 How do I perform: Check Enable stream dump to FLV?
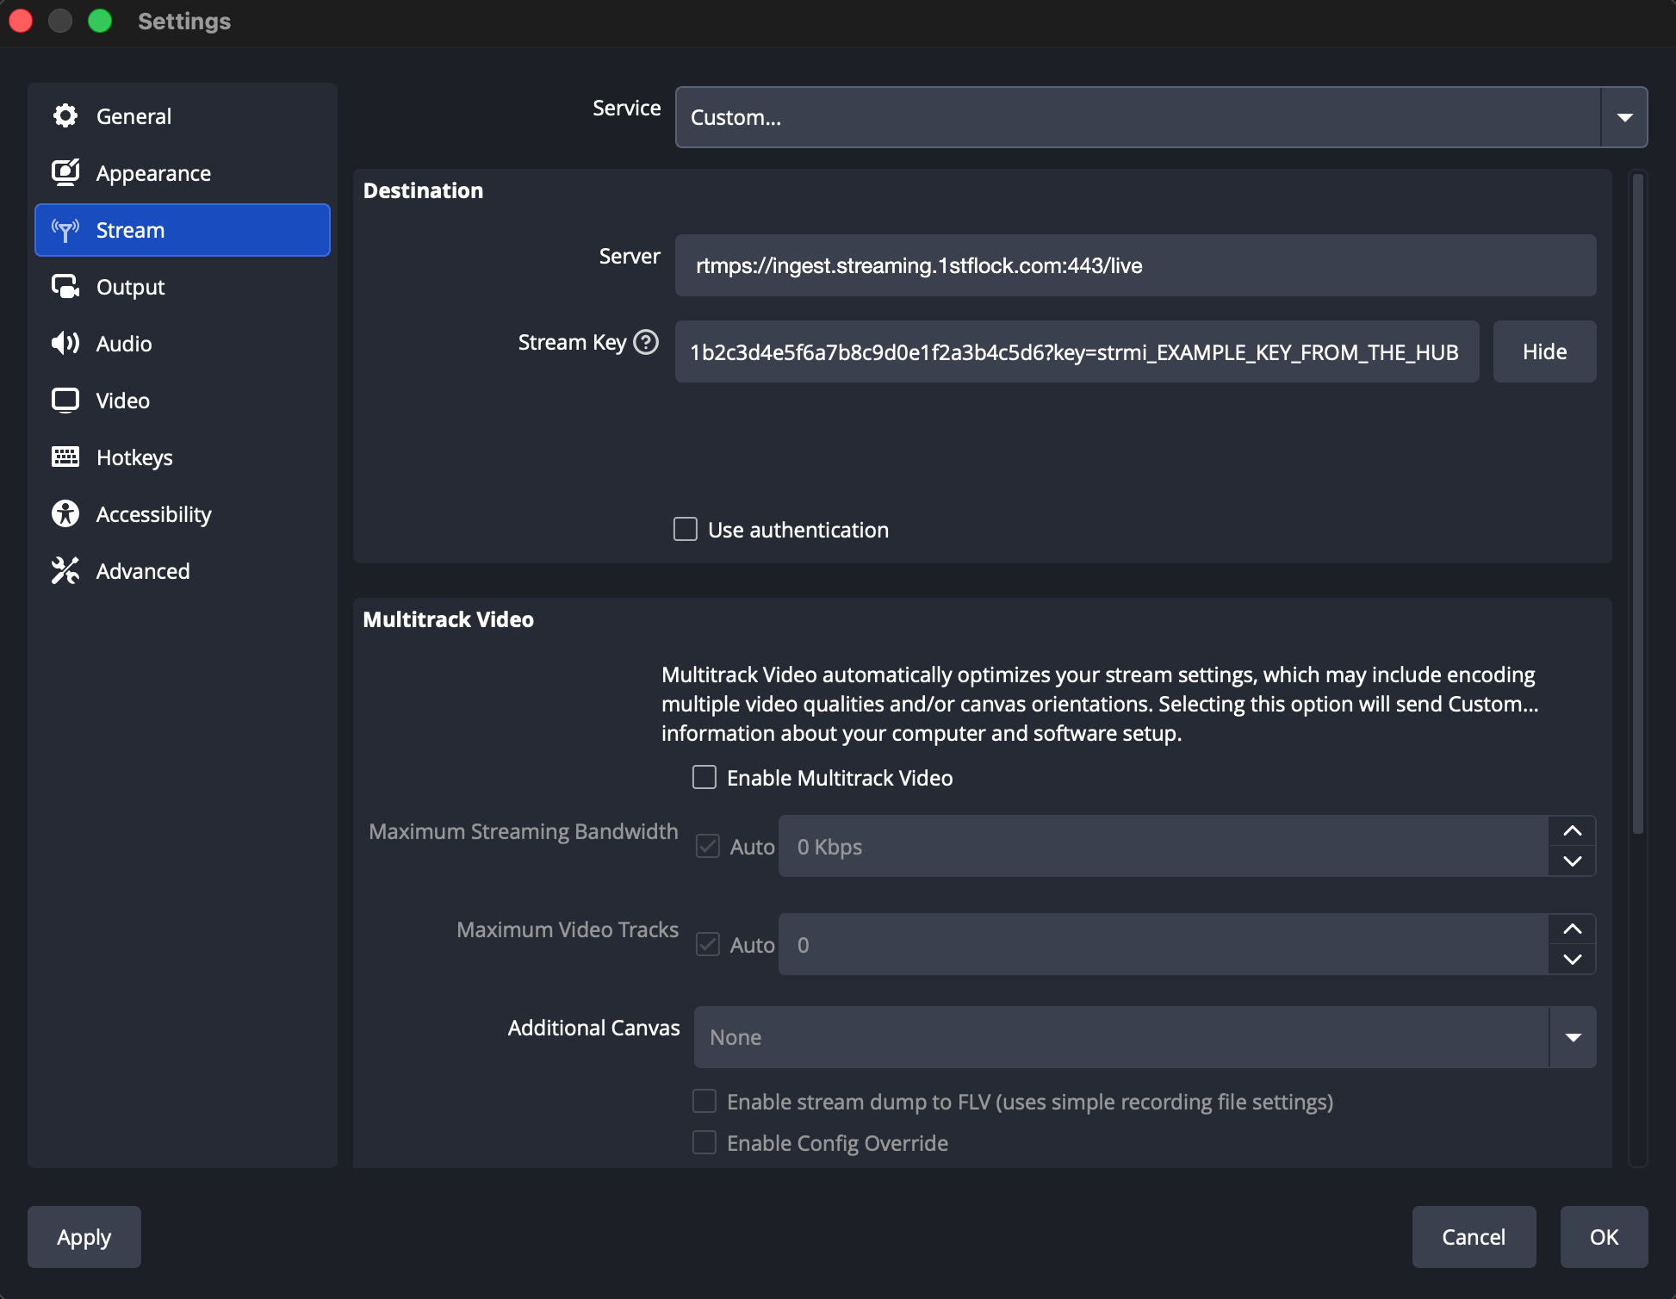[x=705, y=1101]
